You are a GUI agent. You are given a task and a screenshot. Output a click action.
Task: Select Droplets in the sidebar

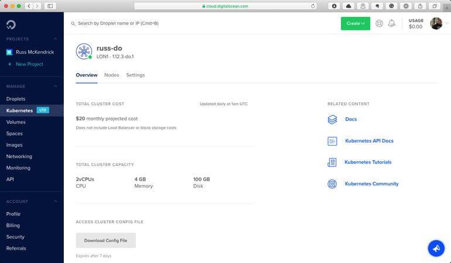tap(16, 99)
